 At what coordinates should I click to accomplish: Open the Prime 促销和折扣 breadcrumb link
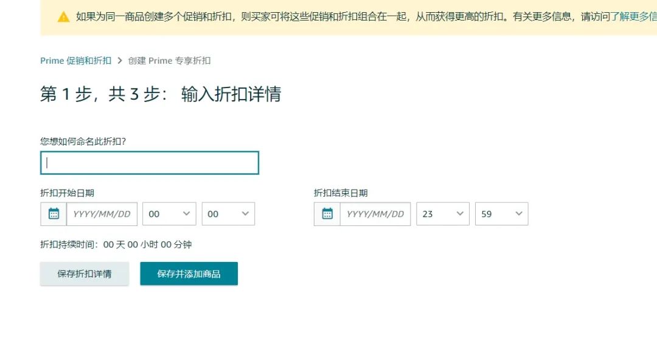pyautogui.click(x=76, y=61)
